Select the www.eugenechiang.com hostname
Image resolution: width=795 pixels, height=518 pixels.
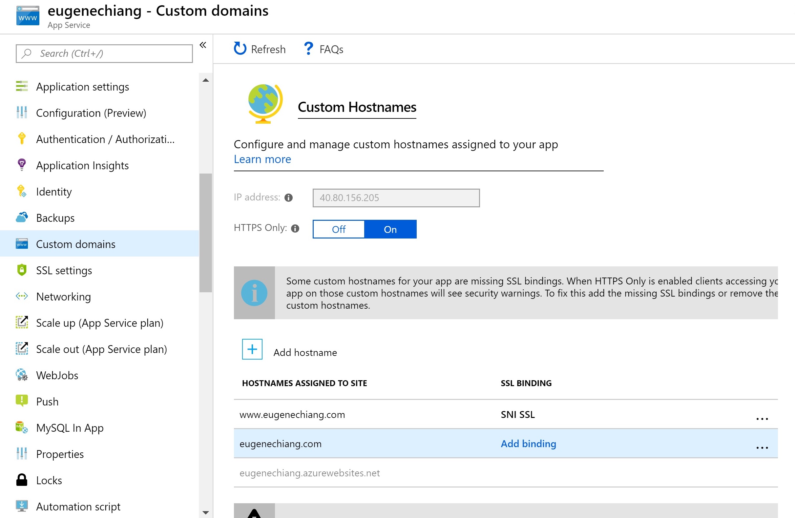click(x=292, y=414)
